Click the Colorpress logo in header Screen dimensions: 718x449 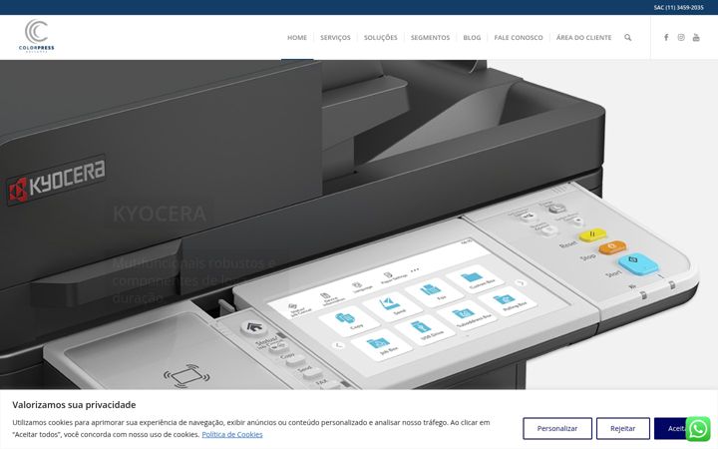(37, 36)
